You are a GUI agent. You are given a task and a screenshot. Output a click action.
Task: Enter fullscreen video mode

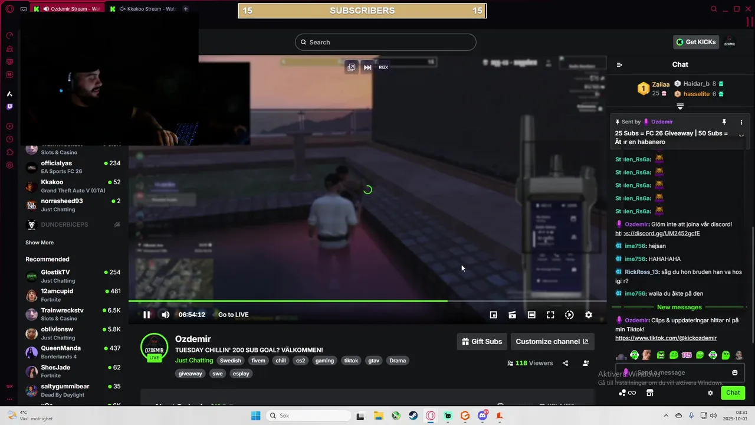tap(550, 315)
